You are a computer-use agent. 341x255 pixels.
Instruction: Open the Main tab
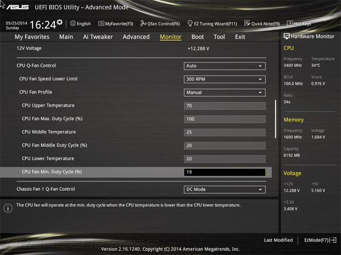point(66,37)
